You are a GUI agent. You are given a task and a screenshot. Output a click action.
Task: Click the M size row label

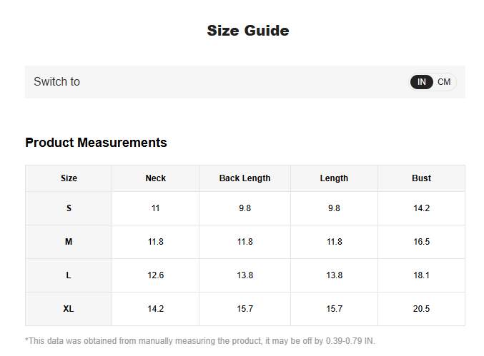pyautogui.click(x=69, y=242)
